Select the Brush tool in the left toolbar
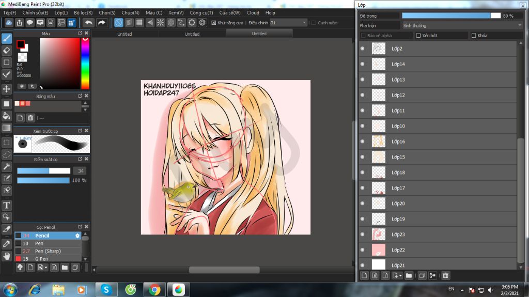Image resolution: width=529 pixels, height=297 pixels. pyautogui.click(x=6, y=38)
